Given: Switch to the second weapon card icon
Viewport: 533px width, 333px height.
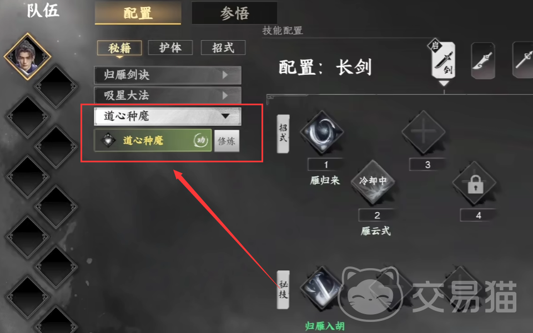Looking at the screenshot, I should (484, 61).
